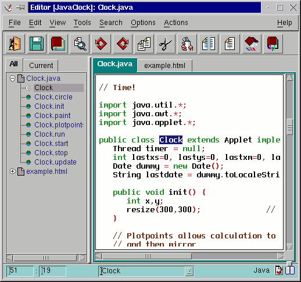
Task: Open the find magnifying glass toolbar icon
Action: [80, 44]
